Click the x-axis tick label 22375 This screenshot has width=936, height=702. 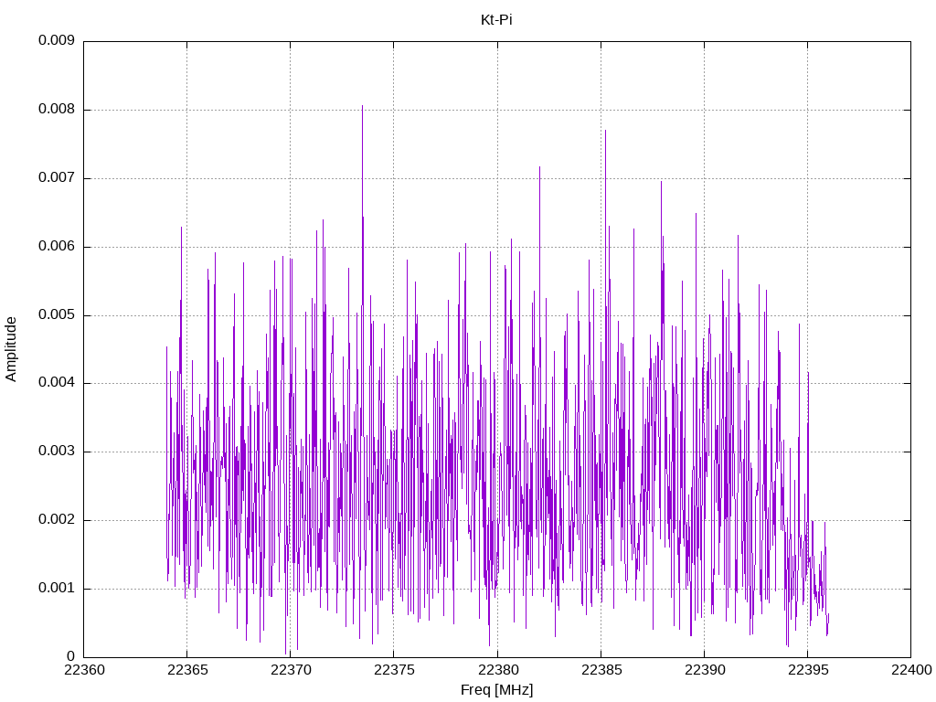pos(394,670)
